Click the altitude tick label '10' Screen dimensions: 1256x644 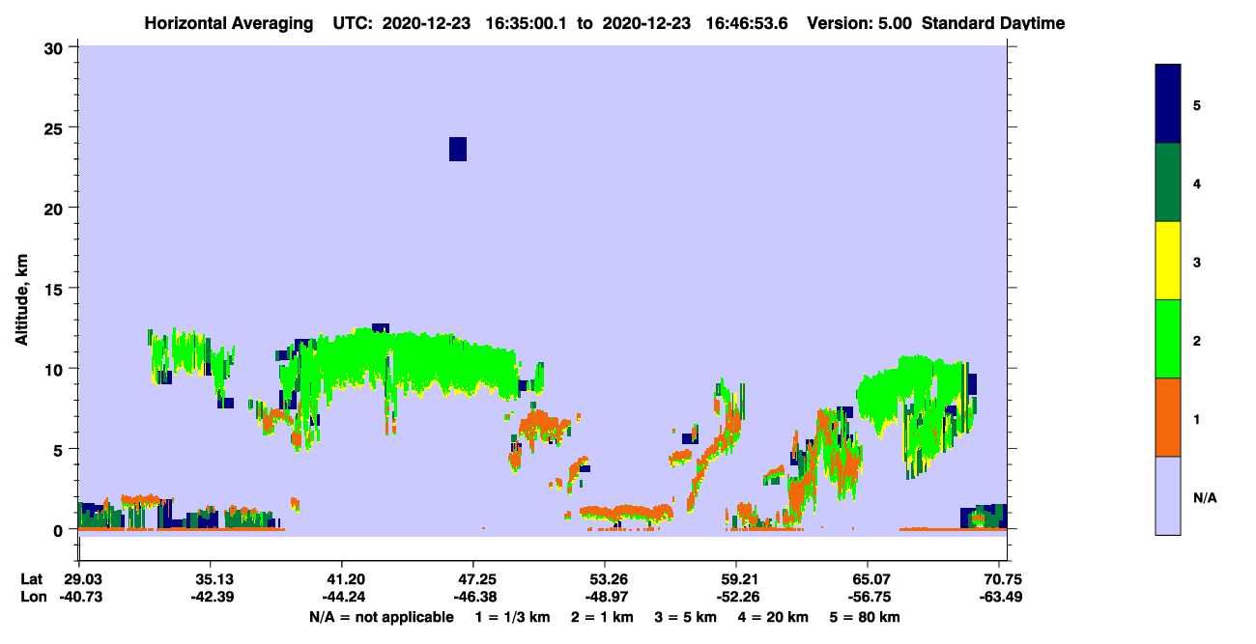56,369
